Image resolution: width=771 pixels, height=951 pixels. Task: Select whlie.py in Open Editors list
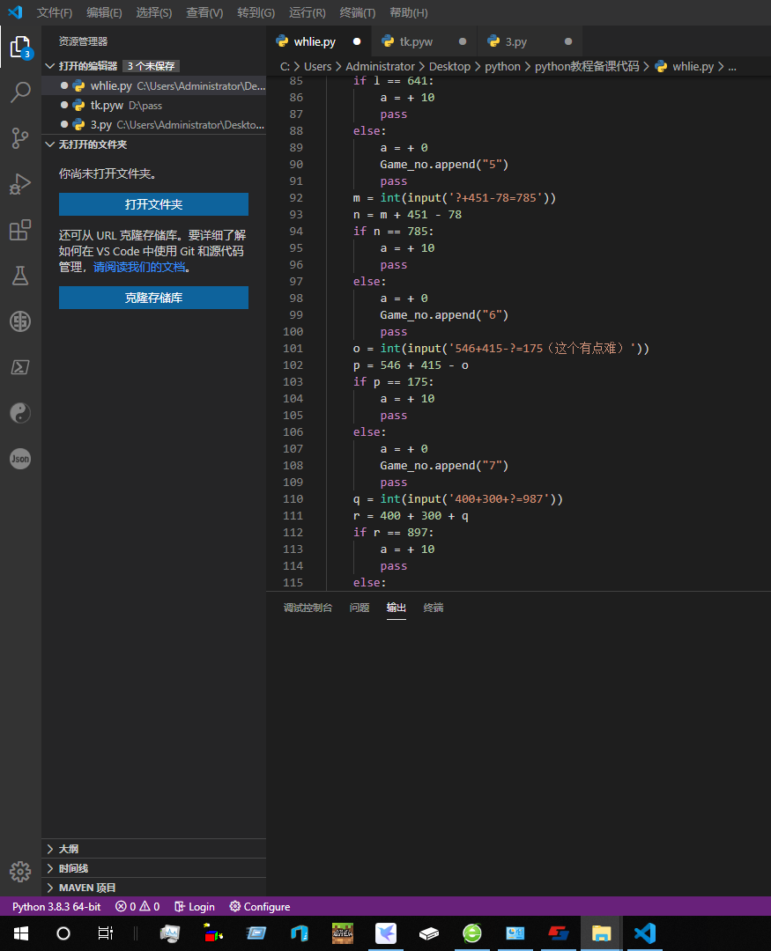pyautogui.click(x=153, y=85)
